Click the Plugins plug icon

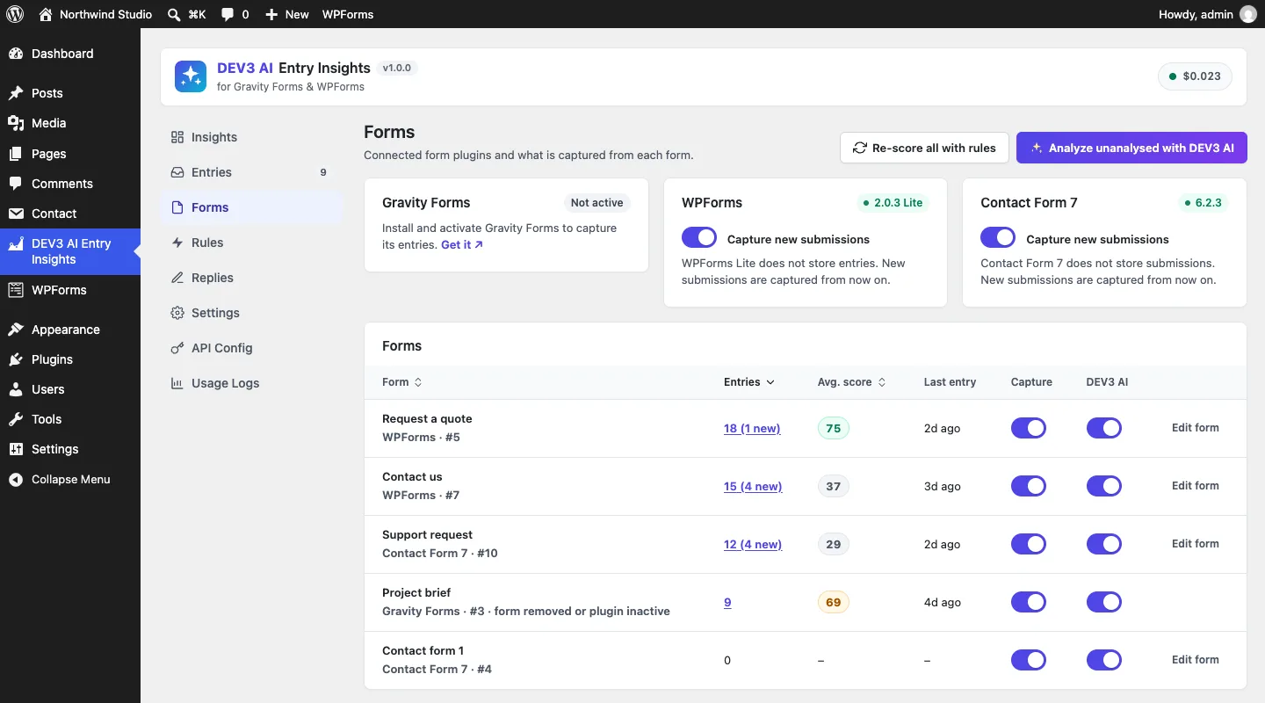point(16,359)
